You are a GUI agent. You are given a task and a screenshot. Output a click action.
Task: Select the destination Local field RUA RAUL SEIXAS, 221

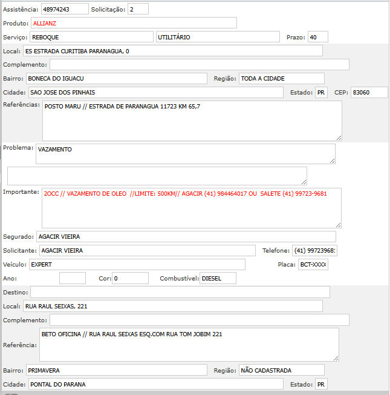pyautogui.click(x=173, y=306)
